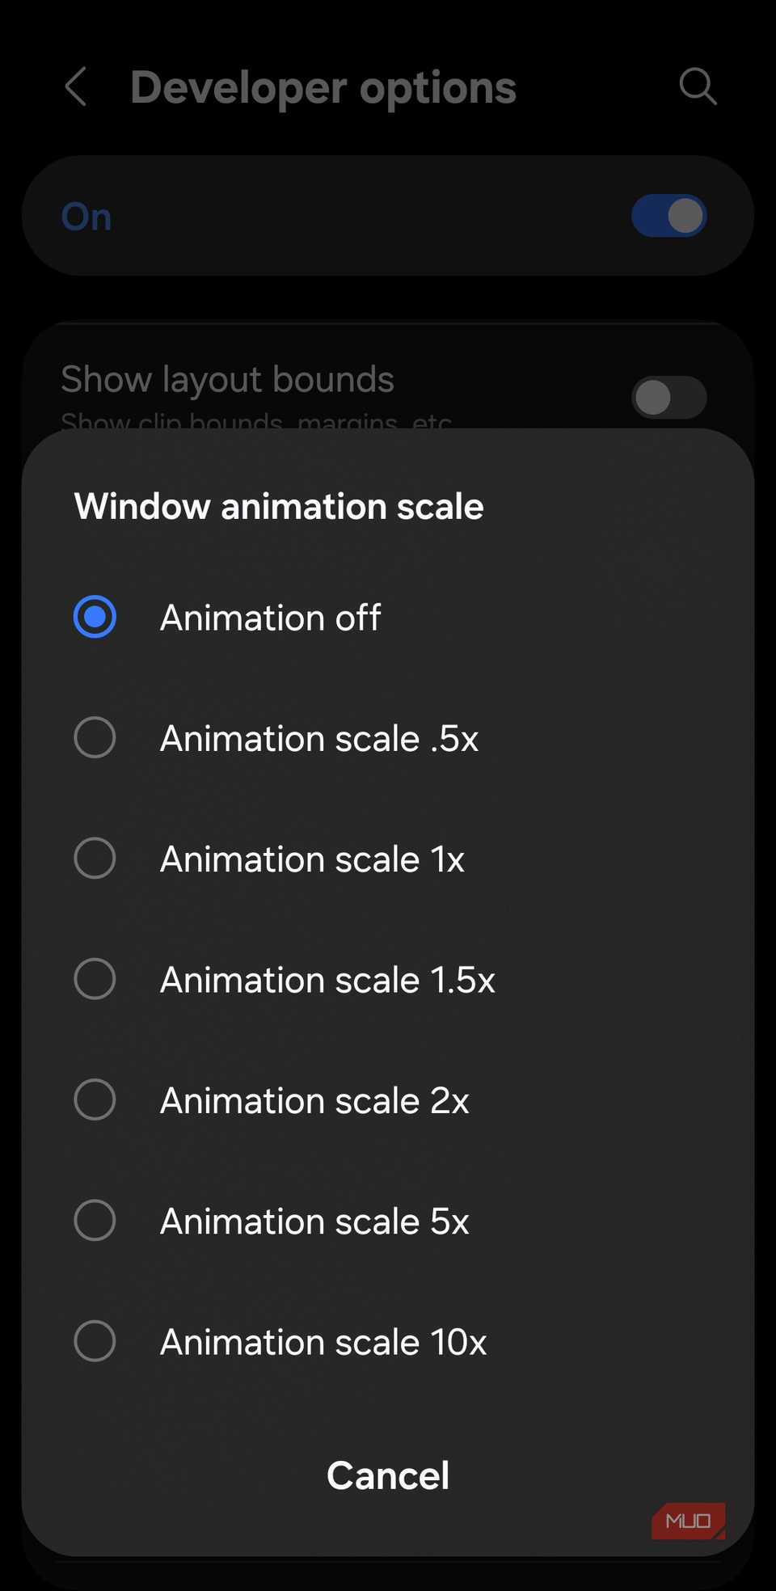Tap the On label text
This screenshot has height=1591, width=776.
point(85,216)
